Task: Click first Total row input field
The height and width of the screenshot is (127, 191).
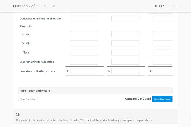Action: pyautogui.click(x=84, y=53)
